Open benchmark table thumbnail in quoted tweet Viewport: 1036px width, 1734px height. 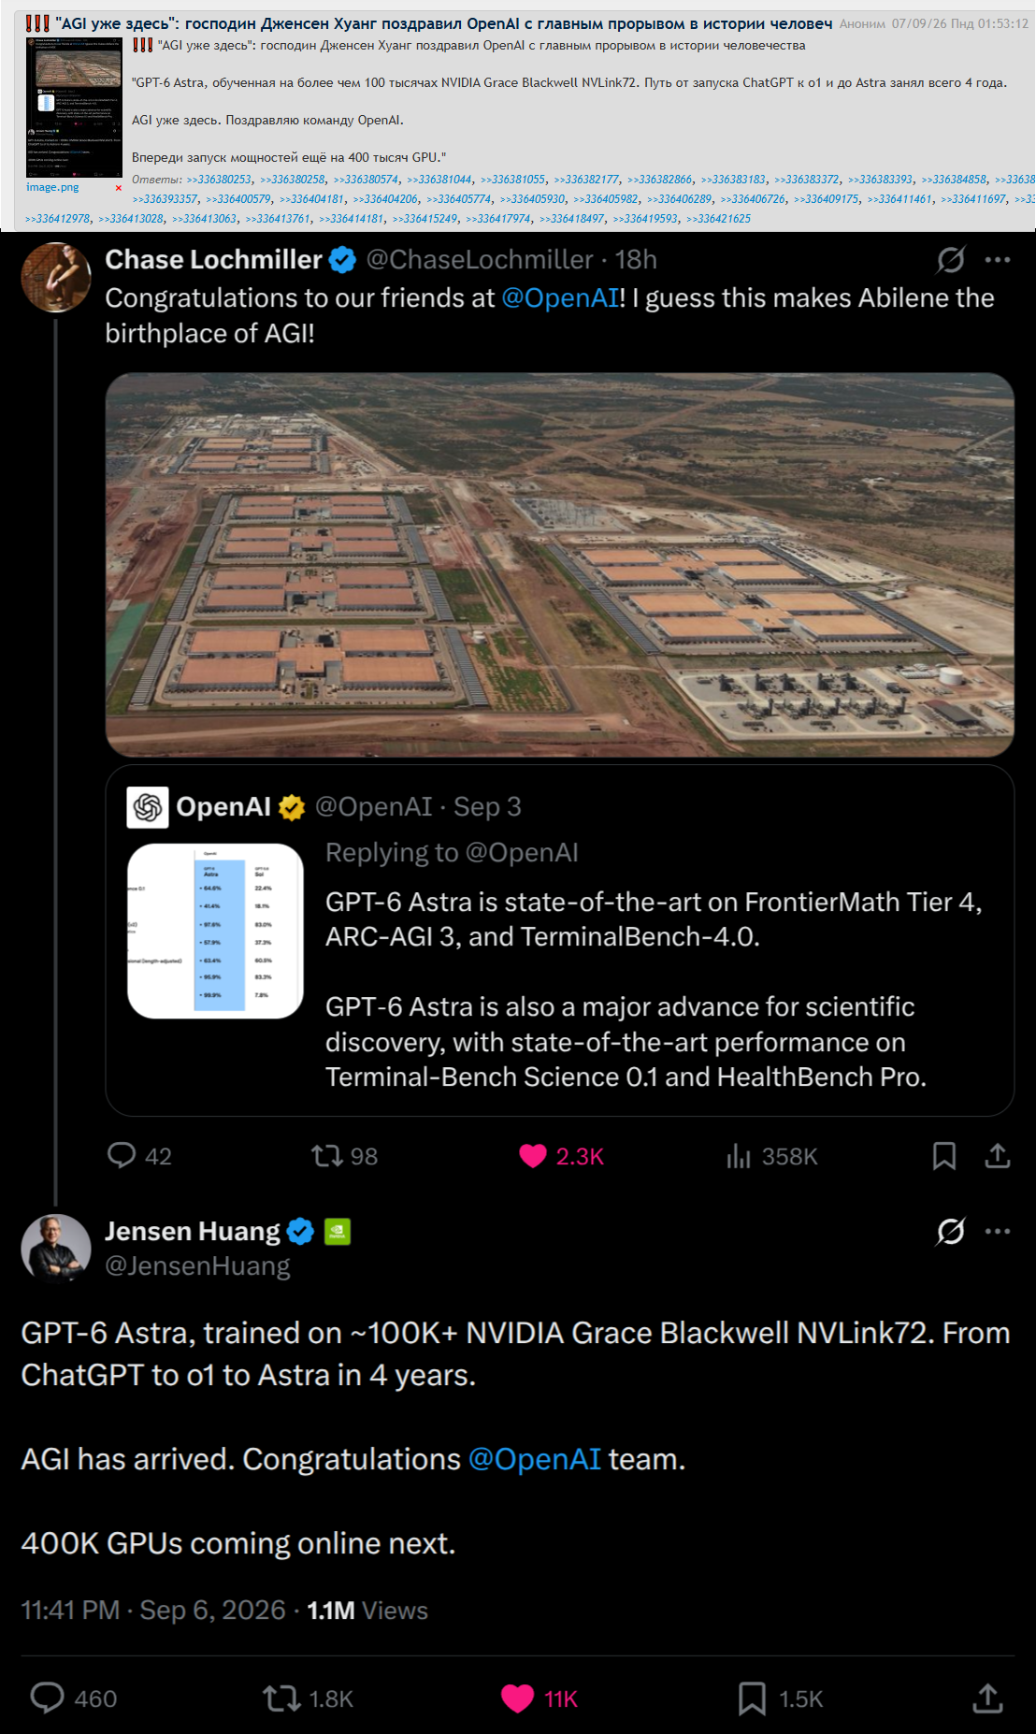pyautogui.click(x=216, y=931)
